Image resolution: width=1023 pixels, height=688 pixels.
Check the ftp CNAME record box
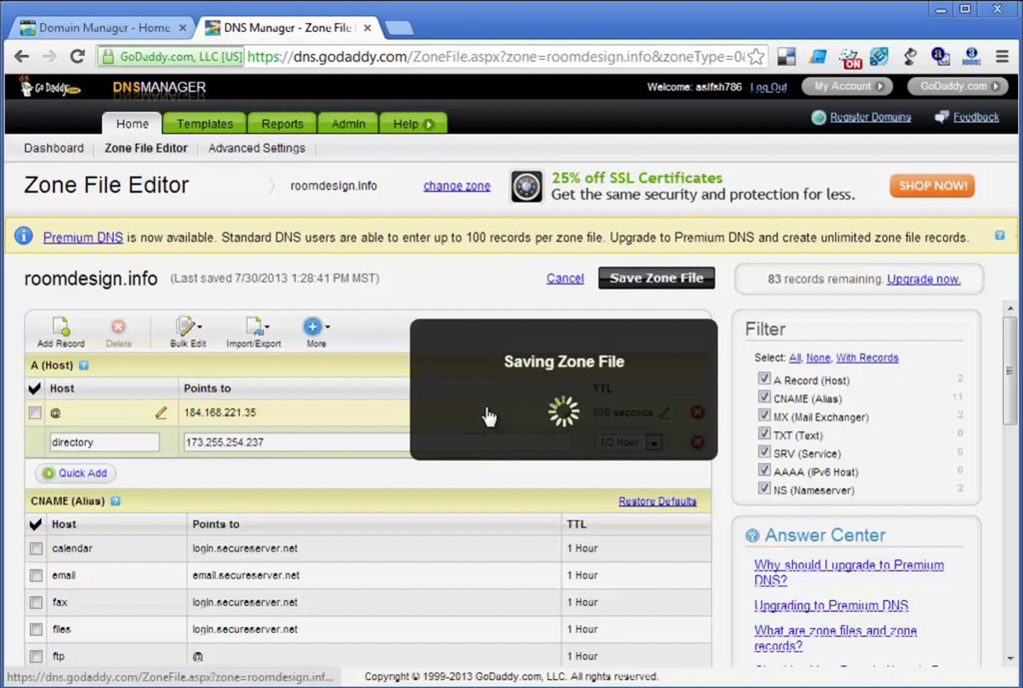click(36, 656)
